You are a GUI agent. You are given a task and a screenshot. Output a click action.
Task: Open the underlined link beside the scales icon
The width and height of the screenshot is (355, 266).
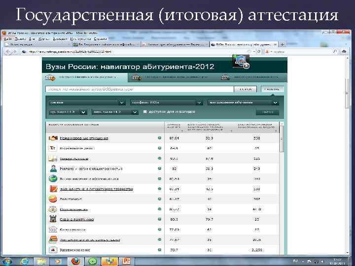coord(73,209)
